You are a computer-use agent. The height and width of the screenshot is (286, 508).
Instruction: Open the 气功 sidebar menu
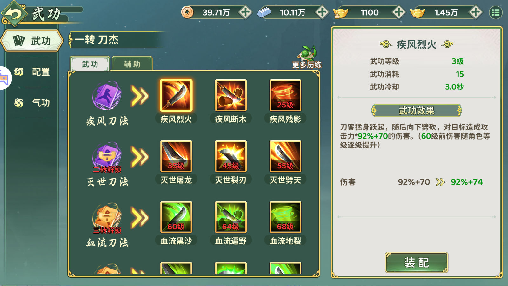[32, 103]
